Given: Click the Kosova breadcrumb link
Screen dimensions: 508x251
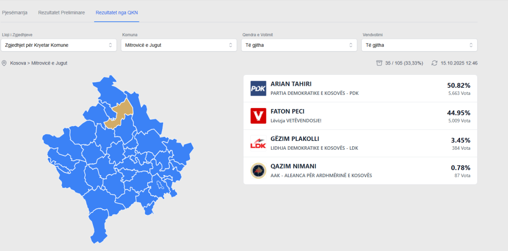Looking at the screenshot, I should click(19, 63).
